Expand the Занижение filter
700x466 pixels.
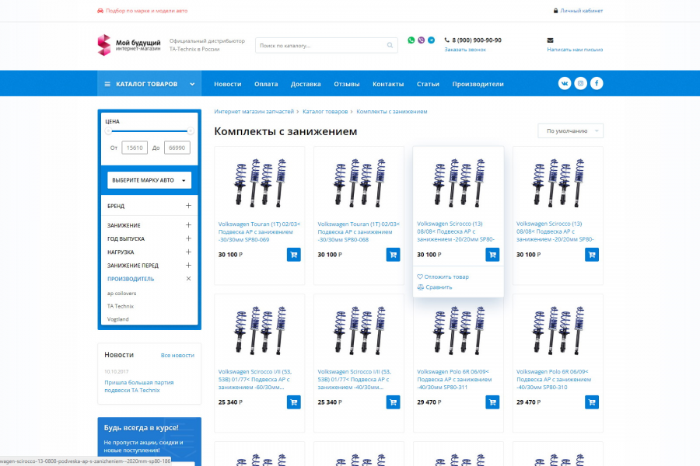188,225
